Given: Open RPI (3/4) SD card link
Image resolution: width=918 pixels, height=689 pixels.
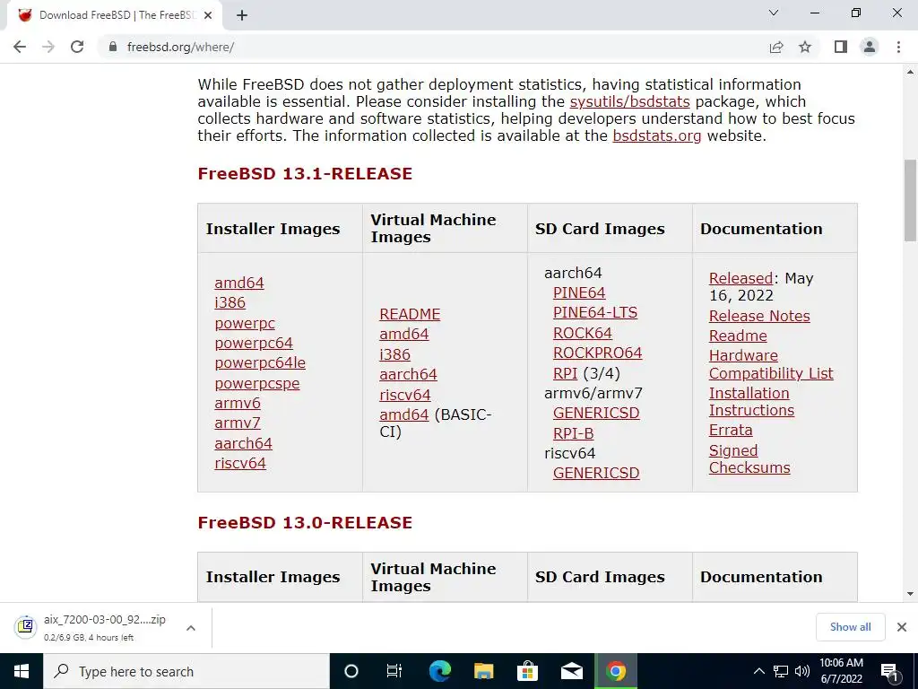Looking at the screenshot, I should (565, 374).
